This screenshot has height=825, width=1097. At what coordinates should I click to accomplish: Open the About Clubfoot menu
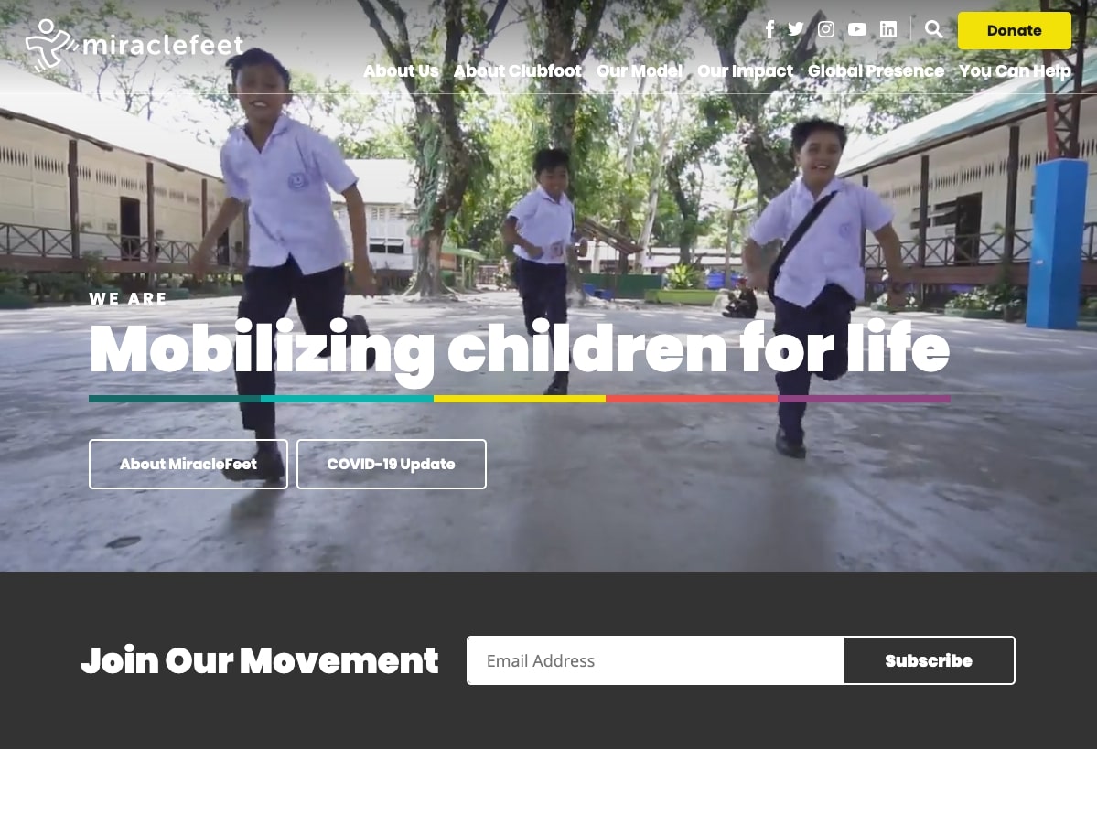pos(518,71)
